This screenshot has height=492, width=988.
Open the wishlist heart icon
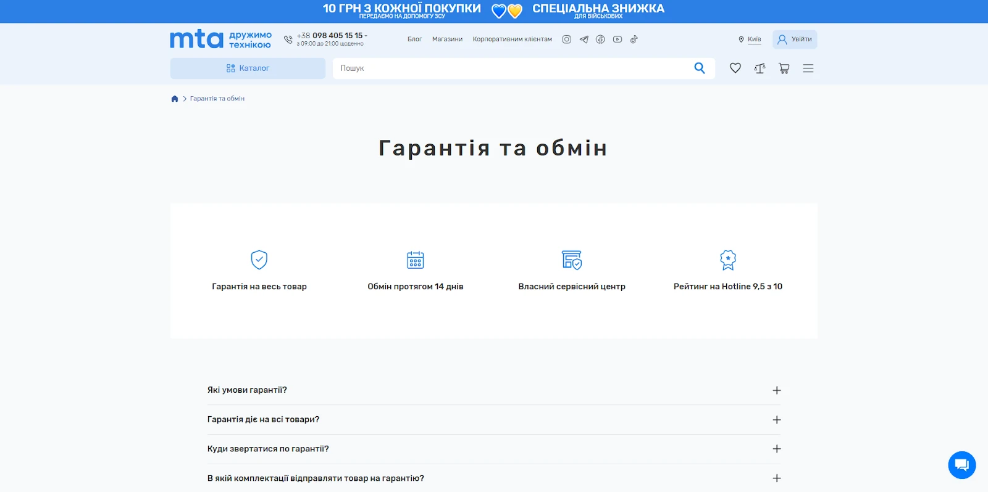pyautogui.click(x=735, y=68)
